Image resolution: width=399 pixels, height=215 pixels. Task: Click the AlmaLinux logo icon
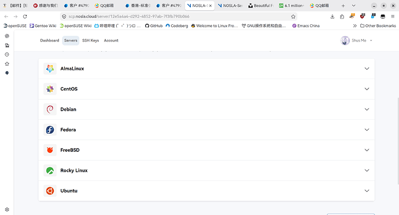click(50, 69)
